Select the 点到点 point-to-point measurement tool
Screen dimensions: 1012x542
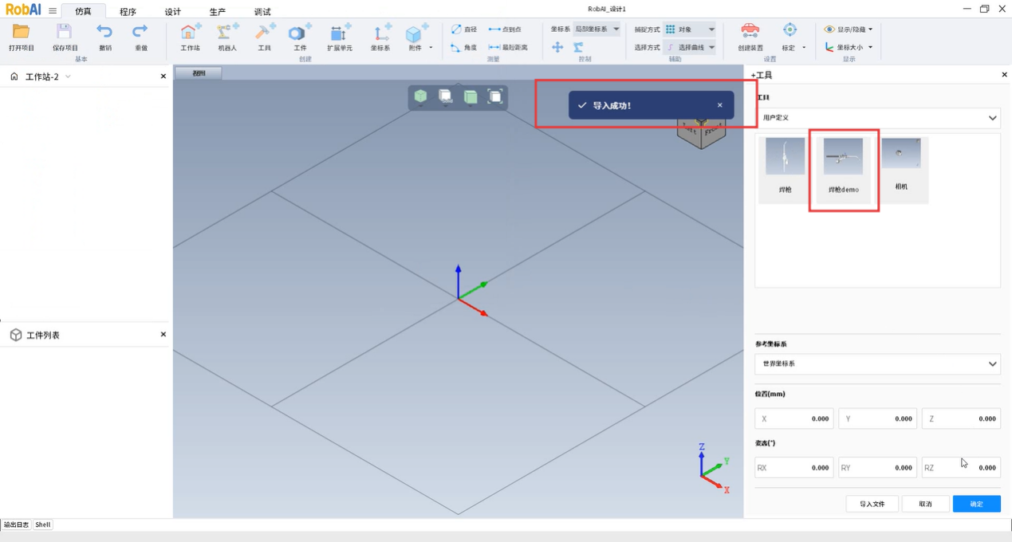point(505,29)
